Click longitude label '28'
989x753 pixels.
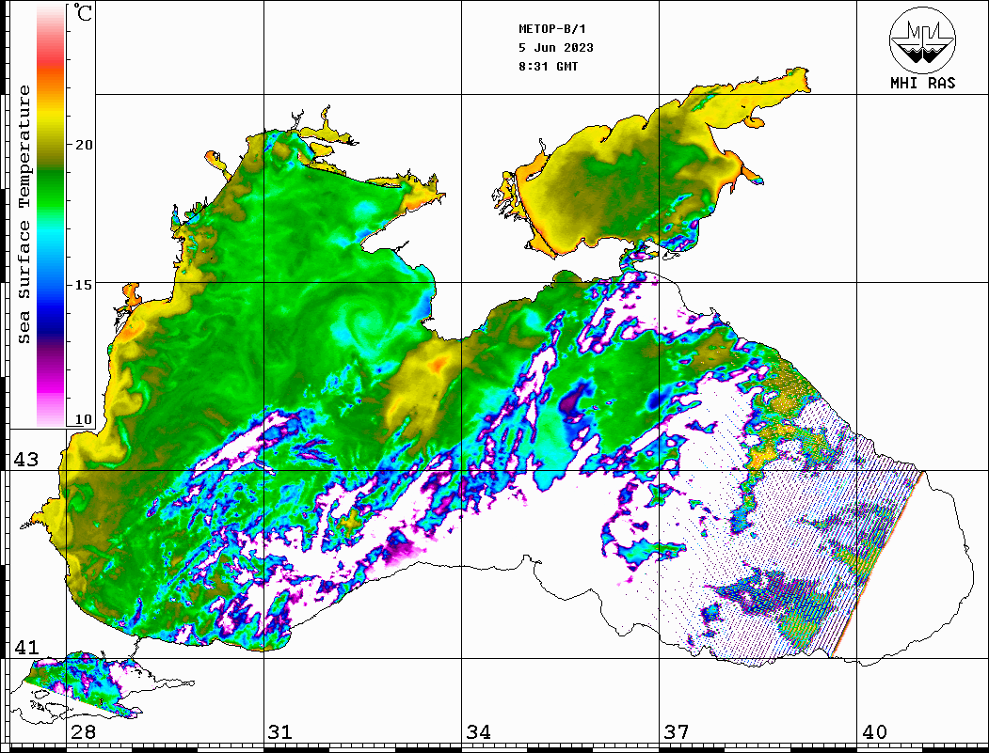tap(83, 732)
